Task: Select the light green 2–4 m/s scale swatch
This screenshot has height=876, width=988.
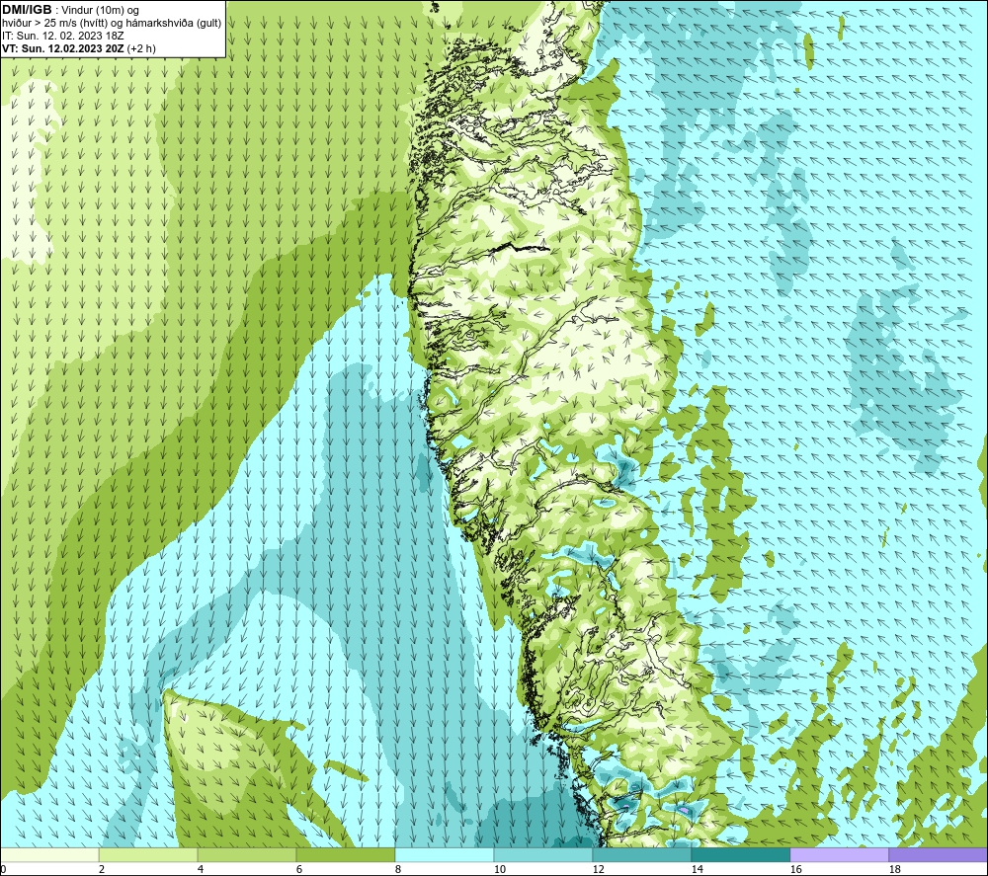Action: pyautogui.click(x=148, y=854)
